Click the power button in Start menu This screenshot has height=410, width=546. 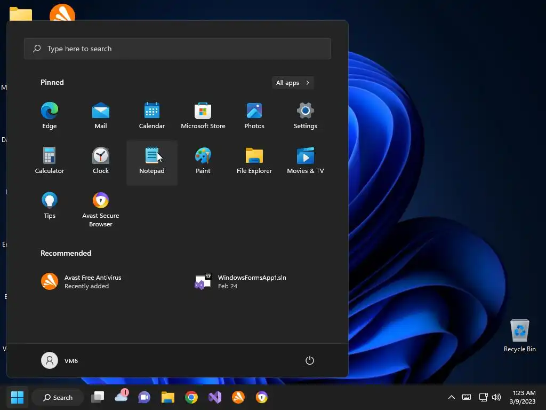point(310,360)
